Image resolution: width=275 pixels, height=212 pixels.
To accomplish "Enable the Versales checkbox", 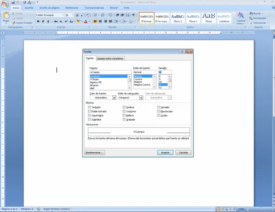I will coord(159,107).
